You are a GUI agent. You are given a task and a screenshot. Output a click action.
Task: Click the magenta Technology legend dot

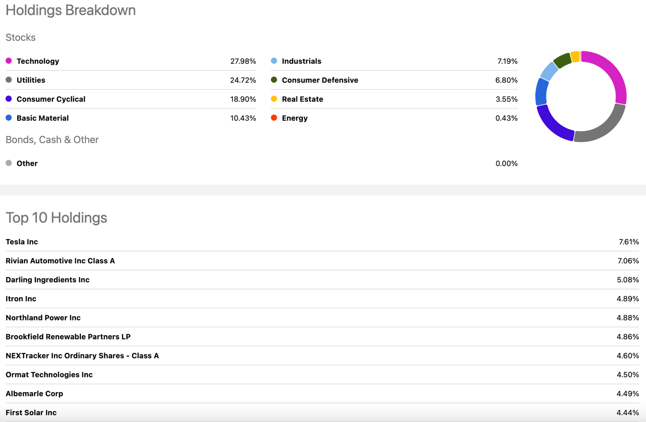pyautogui.click(x=9, y=61)
